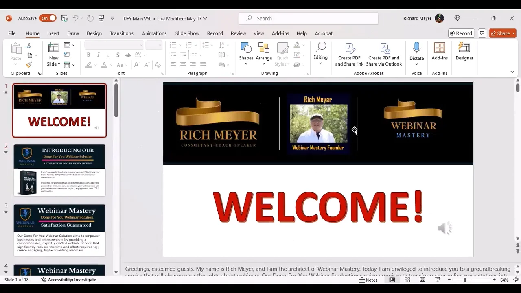Collapse the ribbon chevron

[512, 72]
